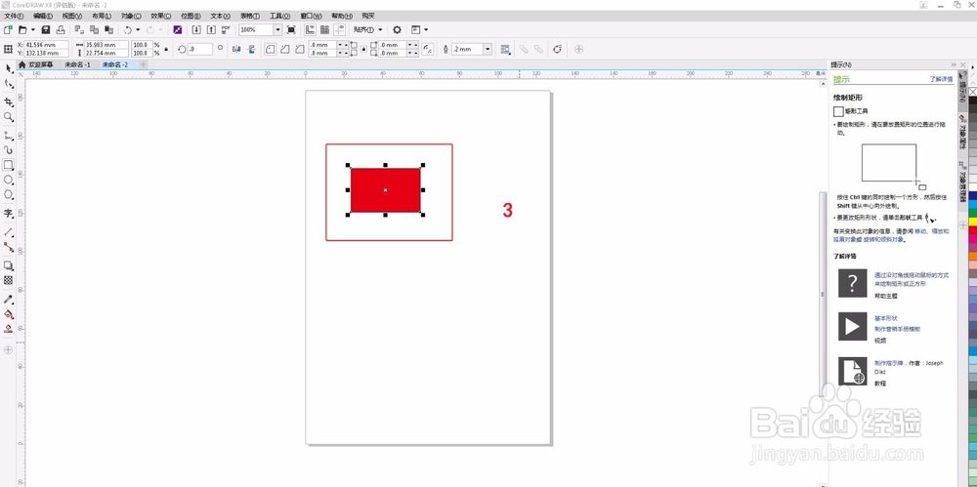Select chamfered corner style
Image resolution: width=977 pixels, height=487 pixels.
click(300, 49)
